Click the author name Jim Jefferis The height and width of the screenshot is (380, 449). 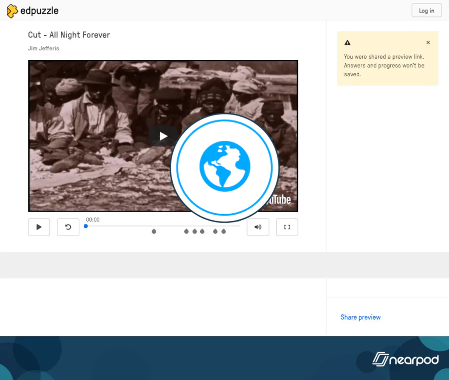click(x=43, y=48)
